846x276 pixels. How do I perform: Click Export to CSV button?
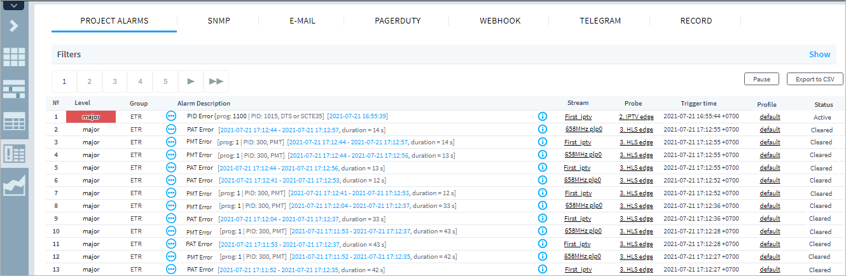tap(814, 79)
